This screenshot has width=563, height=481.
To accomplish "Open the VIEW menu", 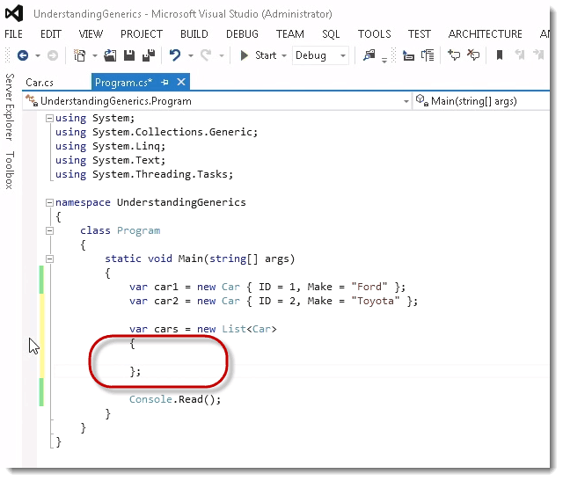I will (x=91, y=34).
